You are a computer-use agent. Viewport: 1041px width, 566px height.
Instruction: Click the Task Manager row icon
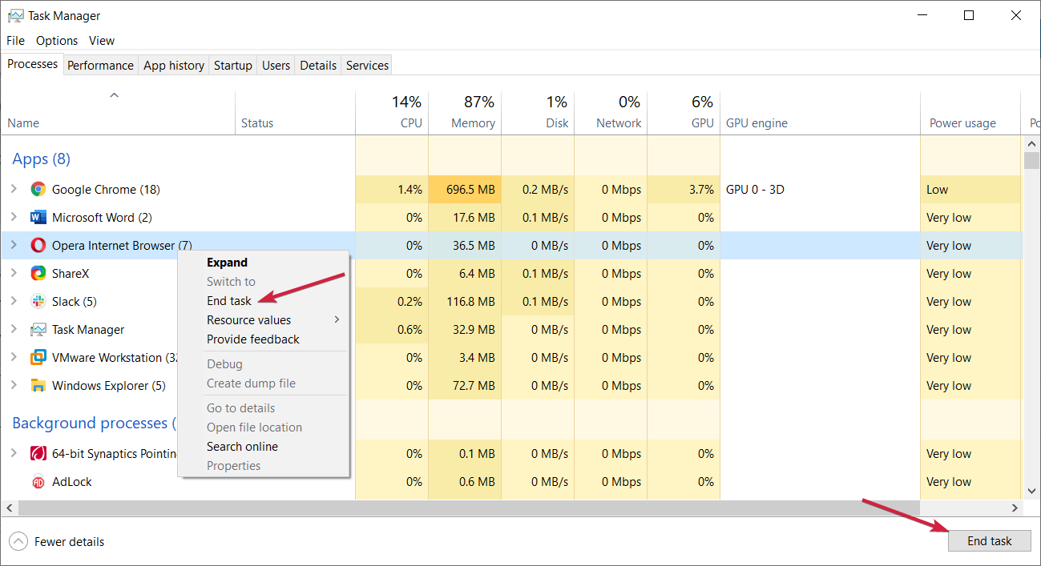coord(38,330)
